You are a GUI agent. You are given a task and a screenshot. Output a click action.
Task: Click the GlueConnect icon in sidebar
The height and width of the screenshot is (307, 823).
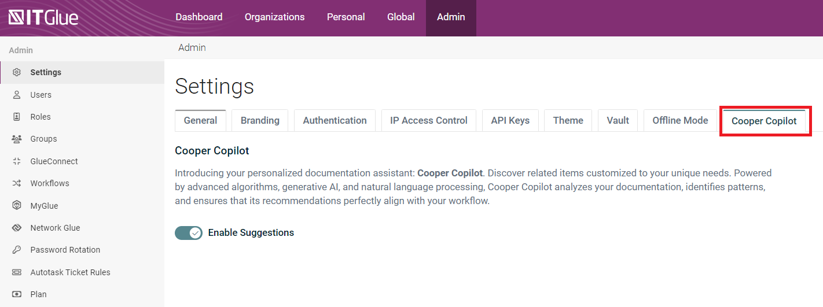point(17,161)
